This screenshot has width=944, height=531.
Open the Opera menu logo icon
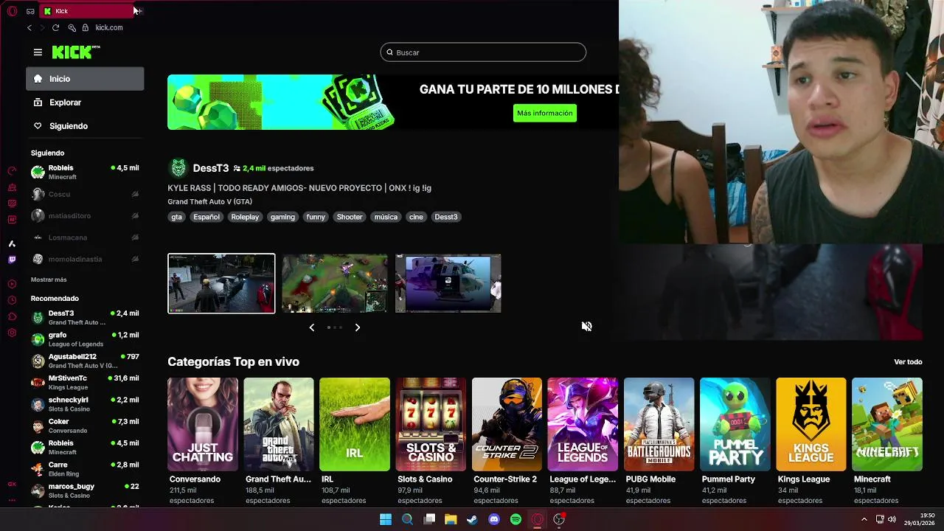click(12, 11)
